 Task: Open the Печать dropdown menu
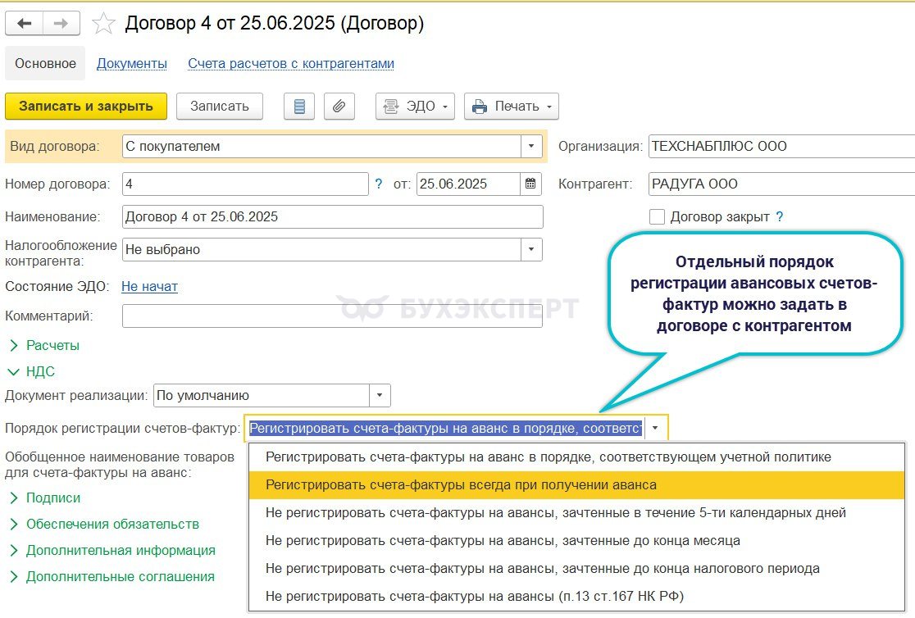pos(511,107)
